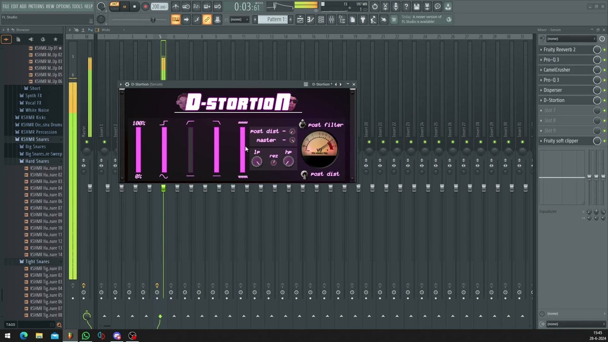Image resolution: width=608 pixels, height=342 pixels.
Task: Click the star favorites icon in the browser header
Action: click(55, 39)
